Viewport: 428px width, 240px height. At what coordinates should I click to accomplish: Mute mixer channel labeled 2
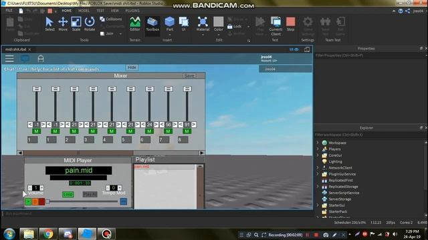point(74,131)
